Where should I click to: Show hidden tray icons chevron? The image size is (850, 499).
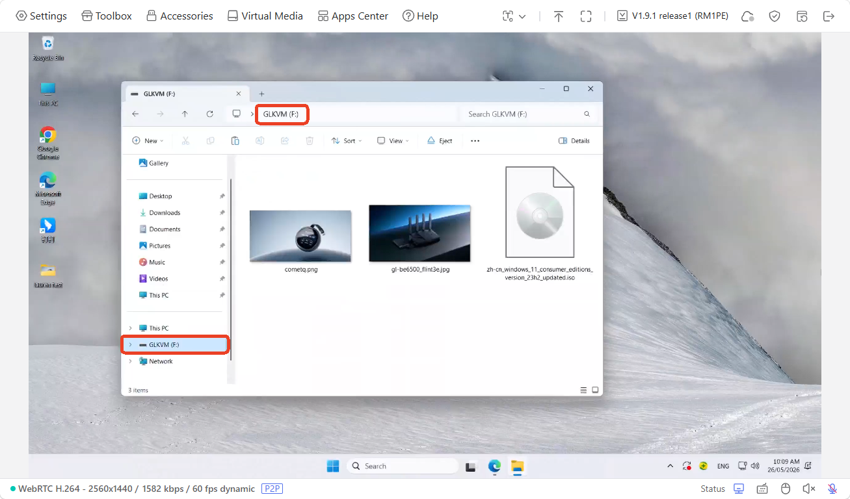pos(671,466)
